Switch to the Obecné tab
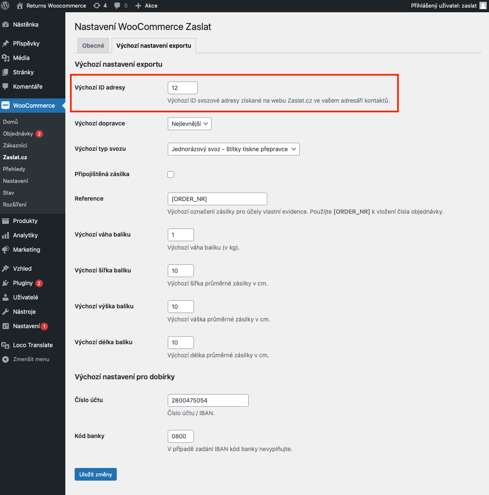This screenshot has width=489, height=495. (93, 46)
